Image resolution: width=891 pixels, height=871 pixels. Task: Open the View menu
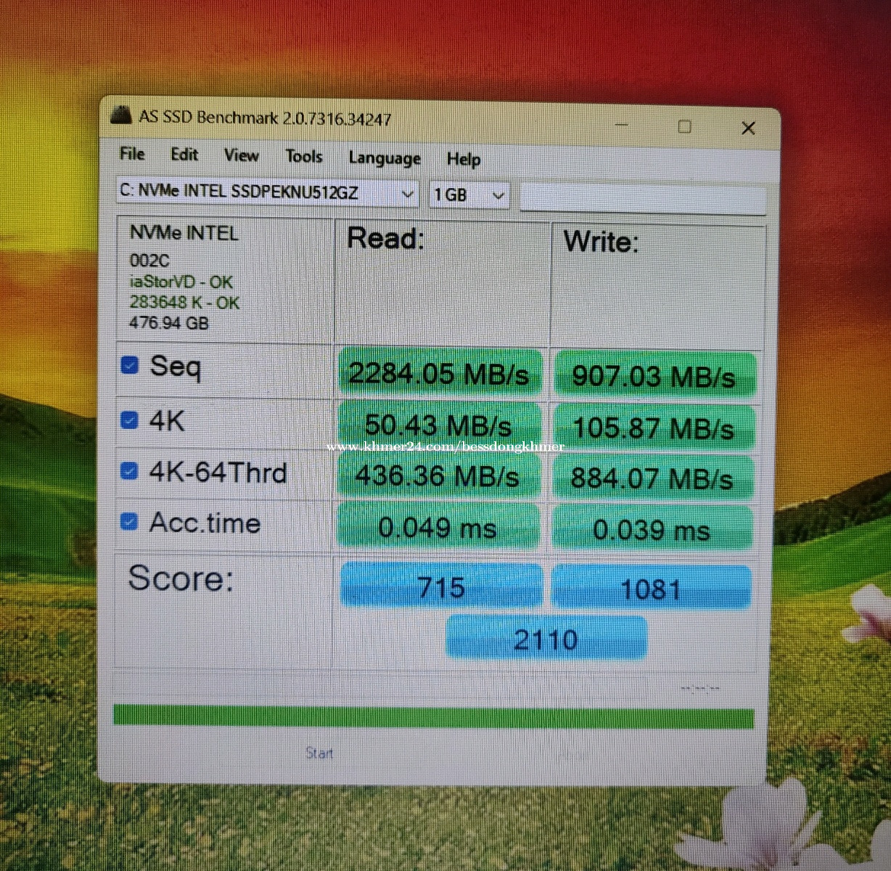[x=242, y=155]
